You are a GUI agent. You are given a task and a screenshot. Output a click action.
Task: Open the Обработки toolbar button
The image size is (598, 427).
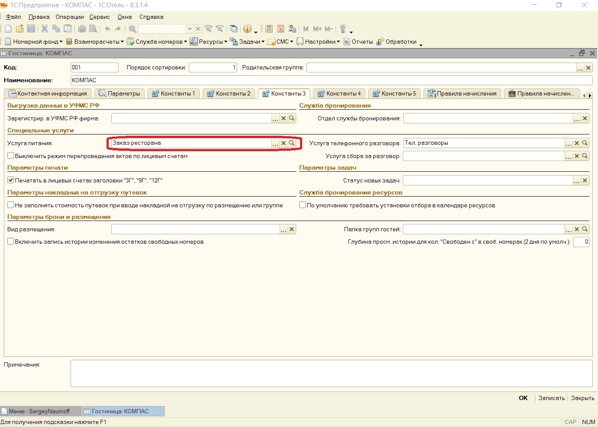click(396, 42)
